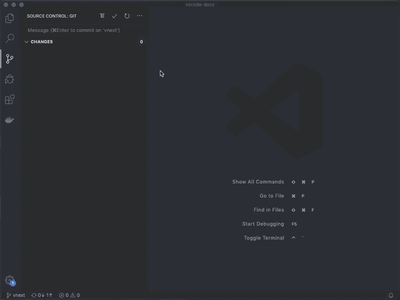Image resolution: width=400 pixels, height=300 pixels.
Task: Show notifications via status bar bell
Action: pos(391,295)
